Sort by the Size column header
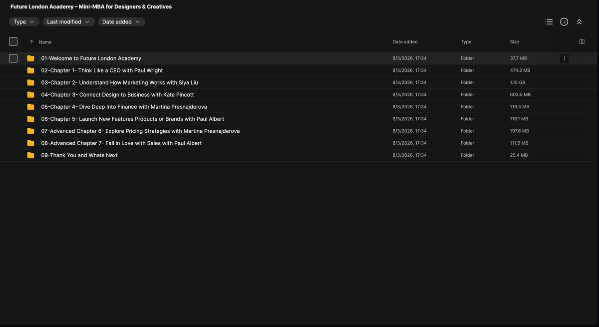The width and height of the screenshot is (599, 327). tap(514, 42)
